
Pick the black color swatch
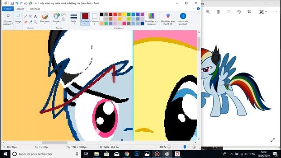coord(101,14)
